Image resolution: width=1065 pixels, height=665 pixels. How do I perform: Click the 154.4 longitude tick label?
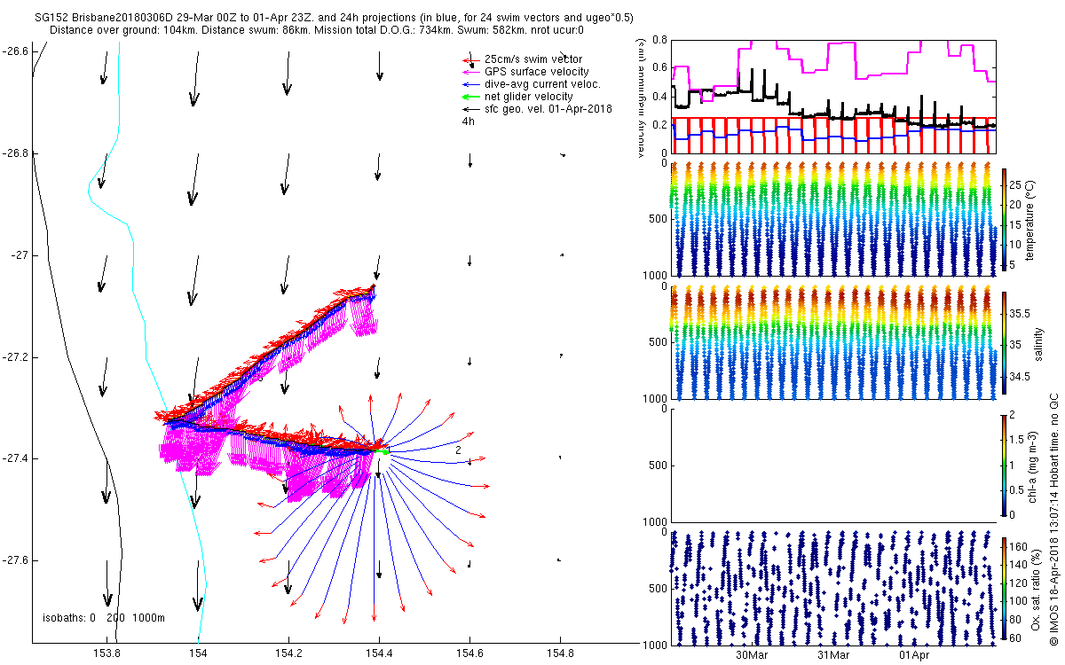coord(379,654)
